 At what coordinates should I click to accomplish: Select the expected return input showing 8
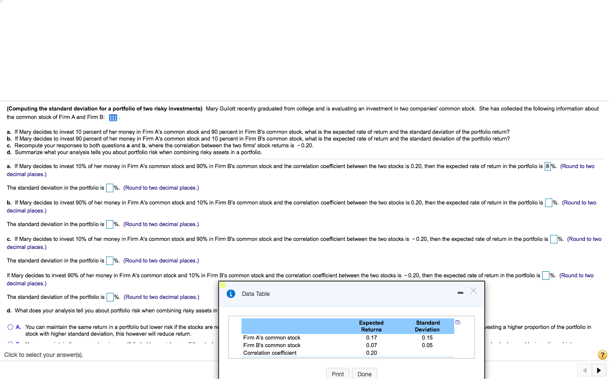547,166
